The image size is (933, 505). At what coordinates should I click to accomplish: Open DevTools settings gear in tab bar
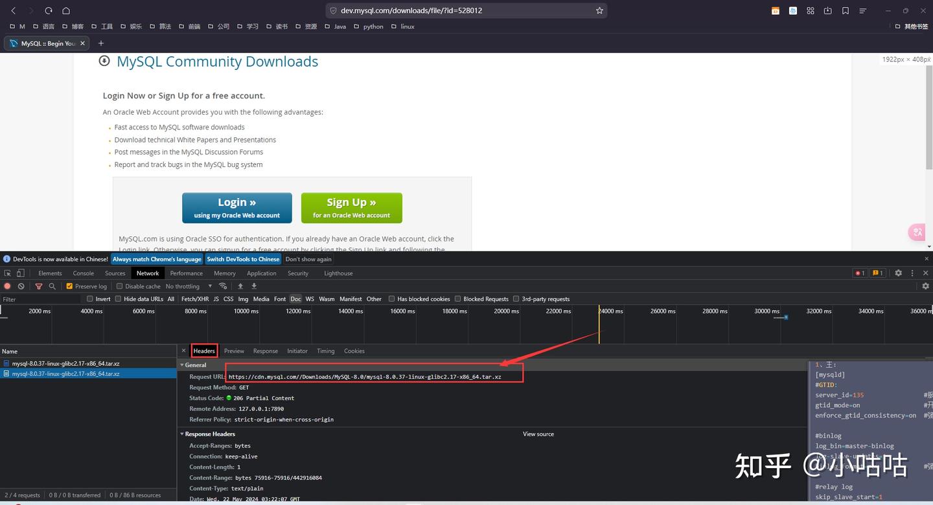[898, 273]
